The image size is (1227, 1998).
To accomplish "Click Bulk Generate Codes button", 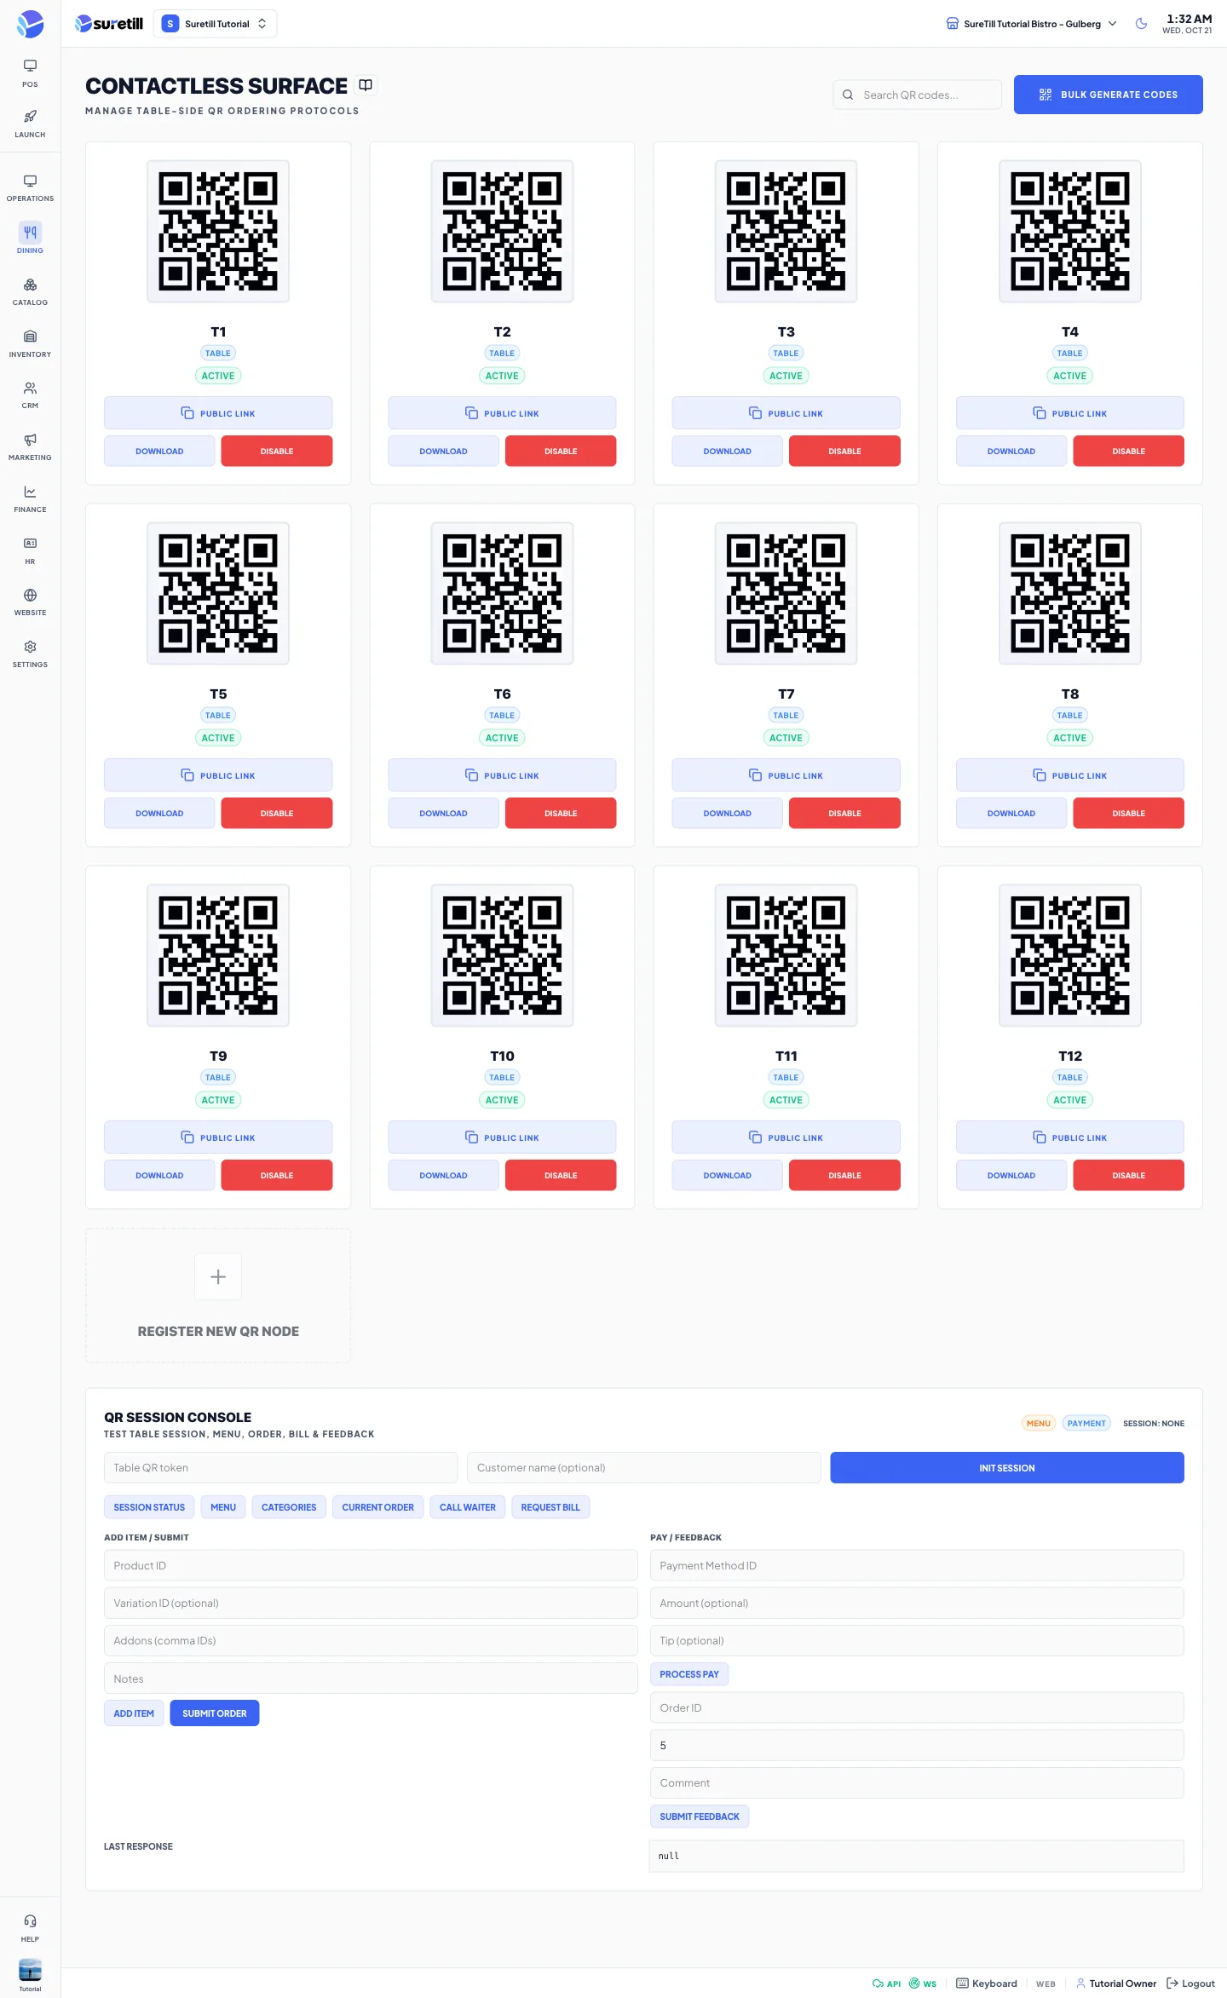I will point(1108,95).
